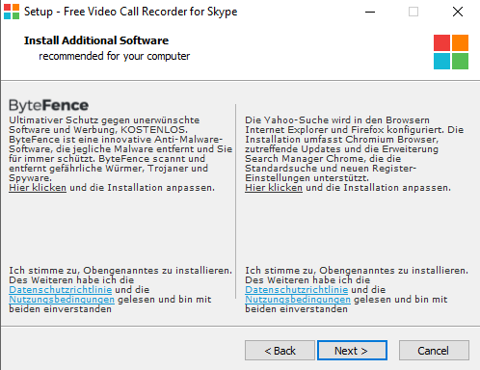Click the disabled maximize button

coord(413,12)
